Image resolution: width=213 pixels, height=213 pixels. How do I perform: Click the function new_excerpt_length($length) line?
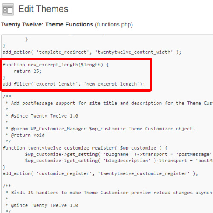[56, 65]
